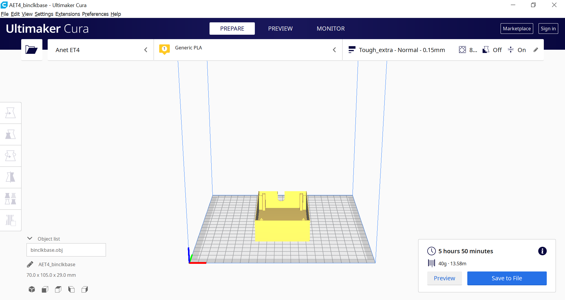
Task: Switch to top view icon
Action: coord(58,289)
